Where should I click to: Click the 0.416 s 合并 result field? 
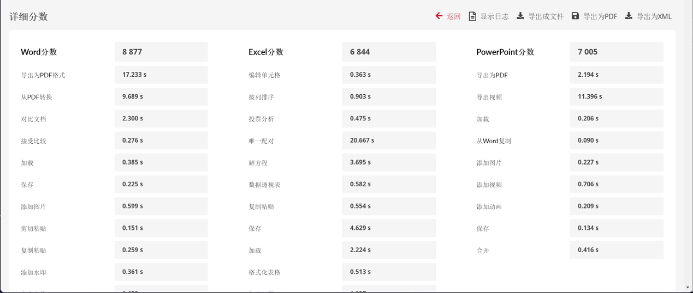click(x=588, y=250)
